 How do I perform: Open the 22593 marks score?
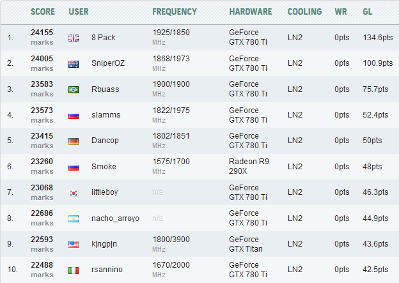coord(42,244)
